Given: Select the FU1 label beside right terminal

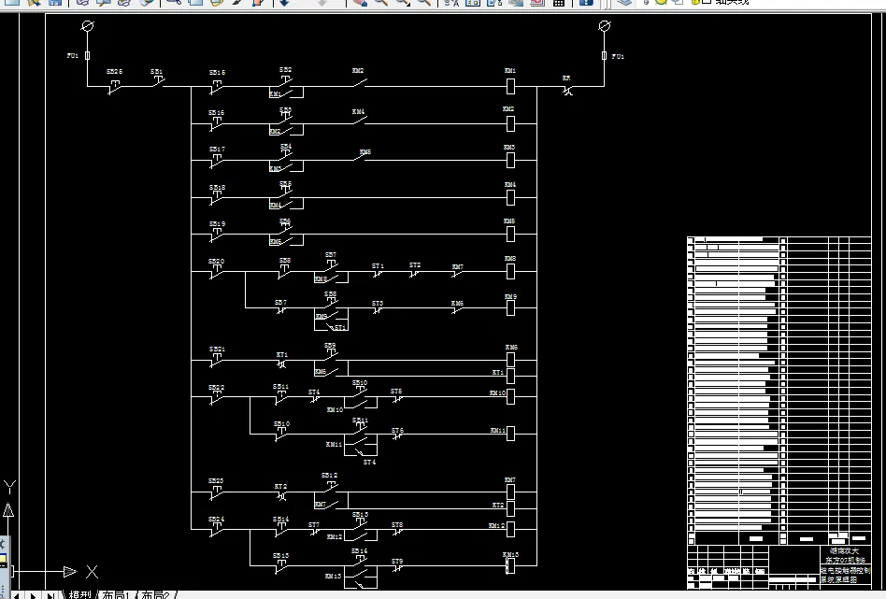Looking at the screenshot, I should pyautogui.click(x=618, y=56).
